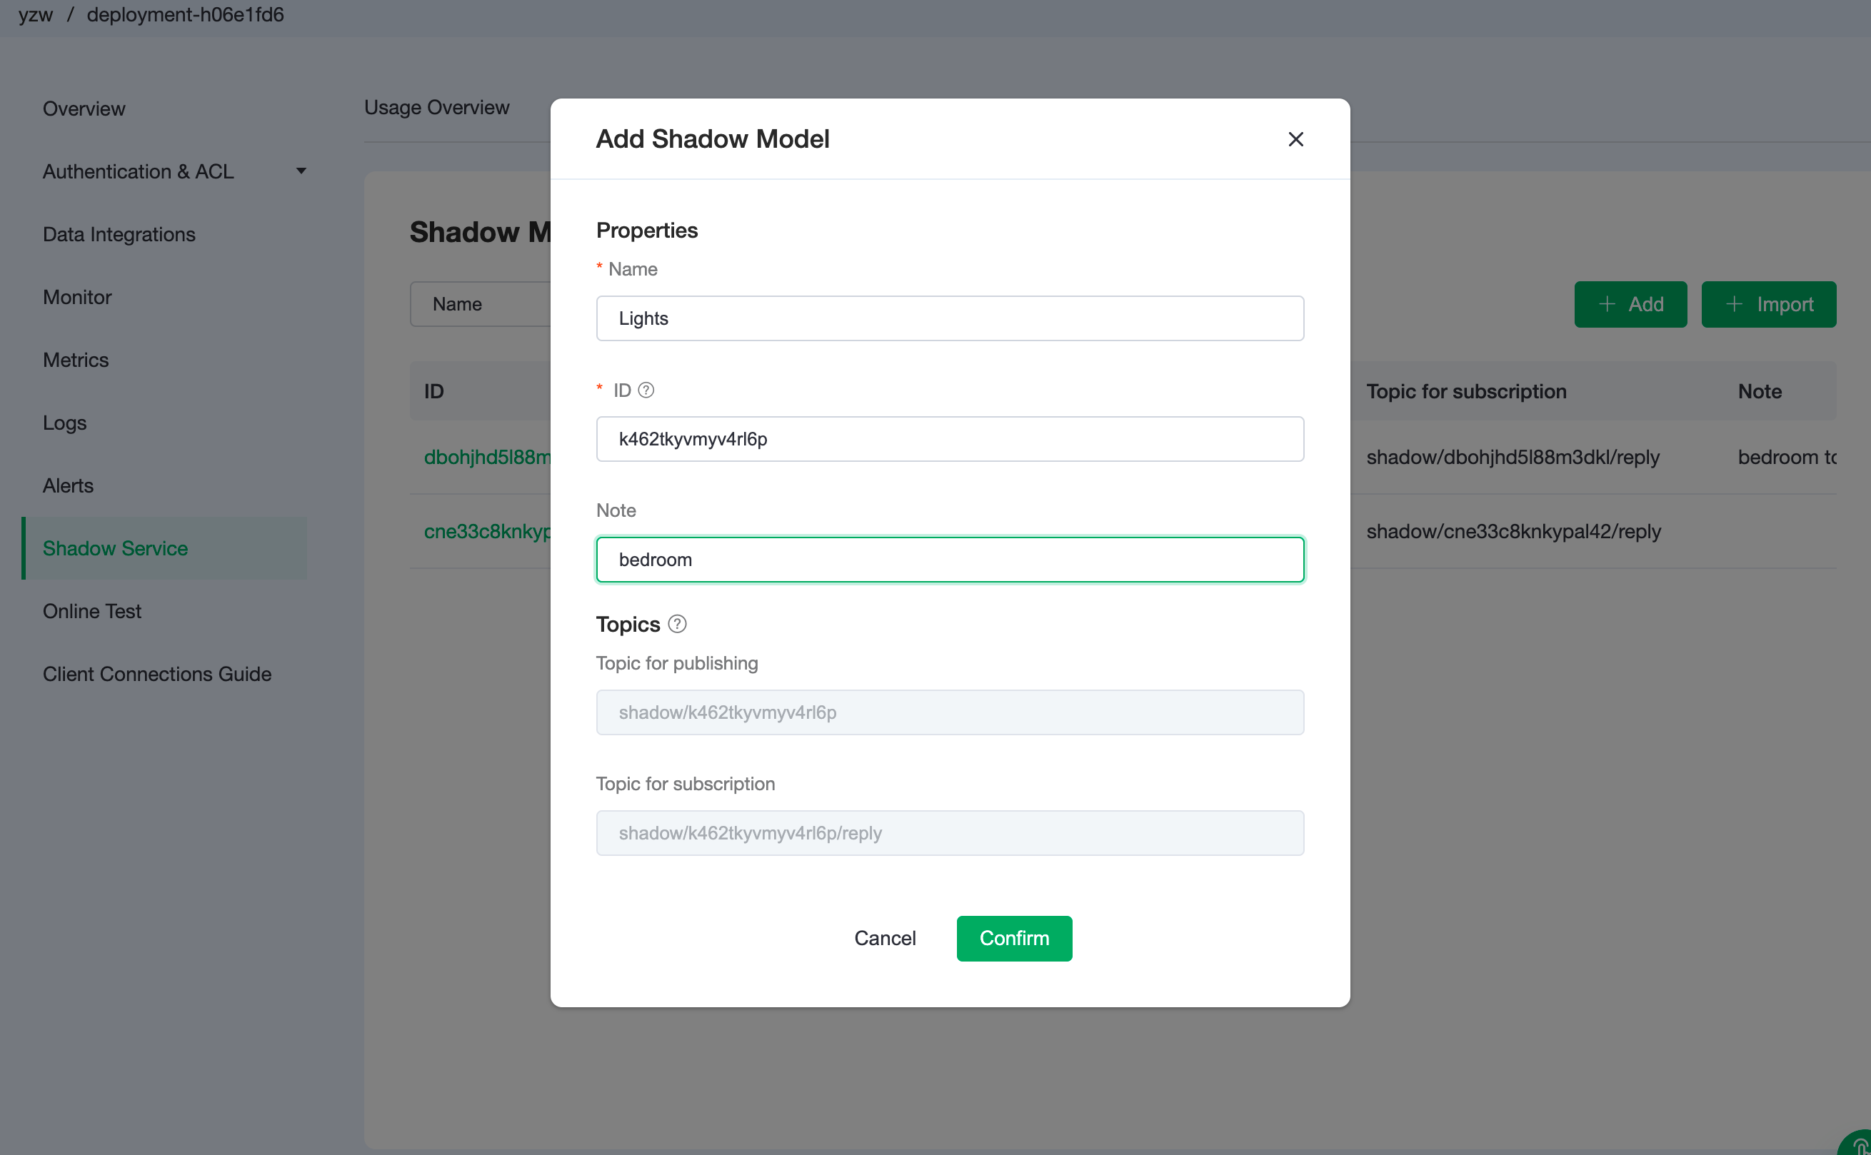Click the ID column header

pyautogui.click(x=434, y=391)
